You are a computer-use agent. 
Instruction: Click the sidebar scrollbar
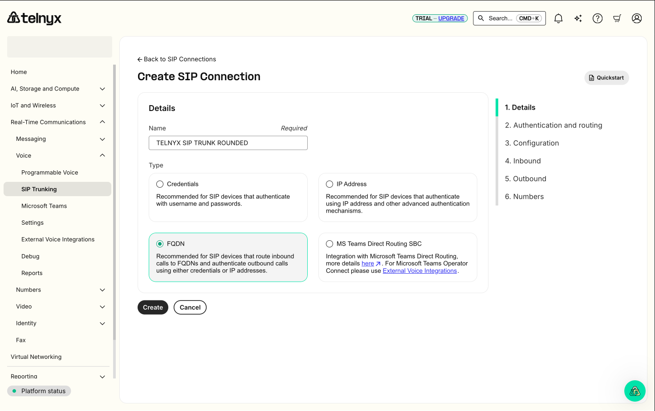pos(114,203)
